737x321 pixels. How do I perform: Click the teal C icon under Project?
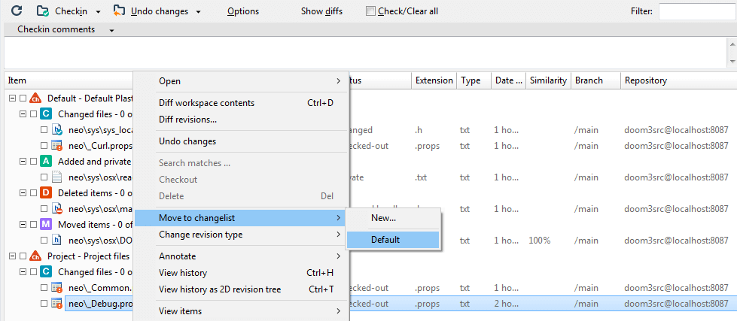[46, 271]
